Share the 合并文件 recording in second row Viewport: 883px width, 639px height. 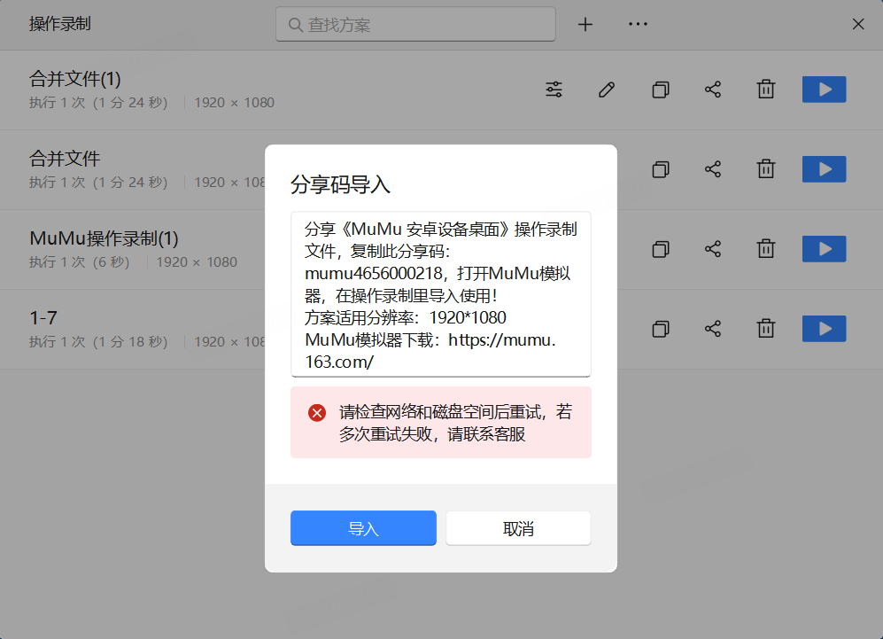713,169
